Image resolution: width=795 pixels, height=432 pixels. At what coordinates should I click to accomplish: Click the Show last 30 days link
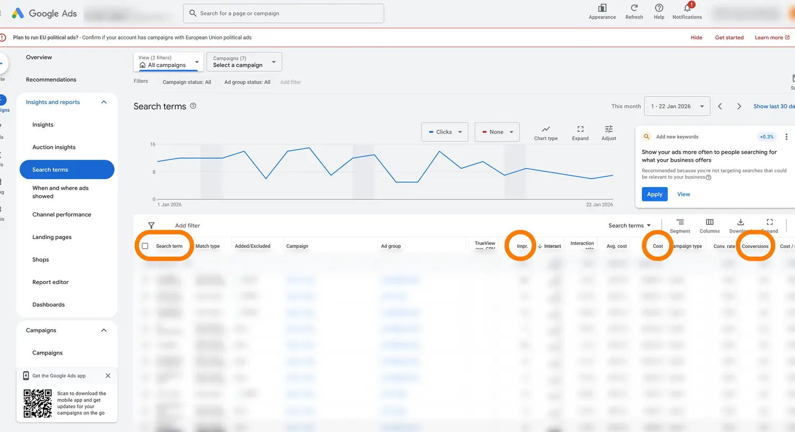773,106
